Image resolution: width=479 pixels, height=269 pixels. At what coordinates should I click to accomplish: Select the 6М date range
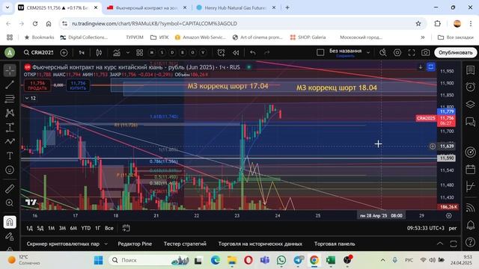coord(73,228)
